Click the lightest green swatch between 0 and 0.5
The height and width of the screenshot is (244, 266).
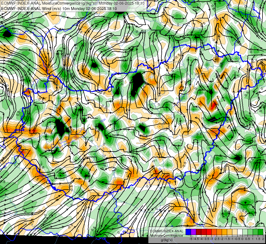click(245, 232)
